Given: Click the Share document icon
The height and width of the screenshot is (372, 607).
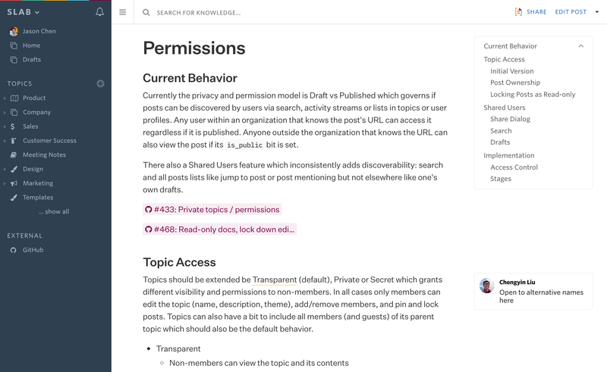Looking at the screenshot, I should [x=518, y=12].
